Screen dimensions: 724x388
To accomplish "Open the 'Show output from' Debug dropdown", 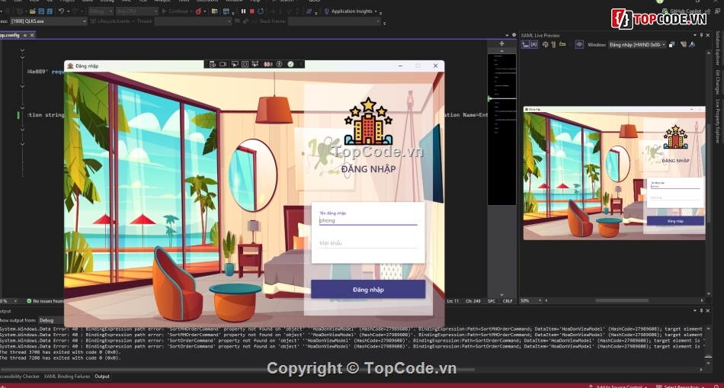I will [51, 320].
